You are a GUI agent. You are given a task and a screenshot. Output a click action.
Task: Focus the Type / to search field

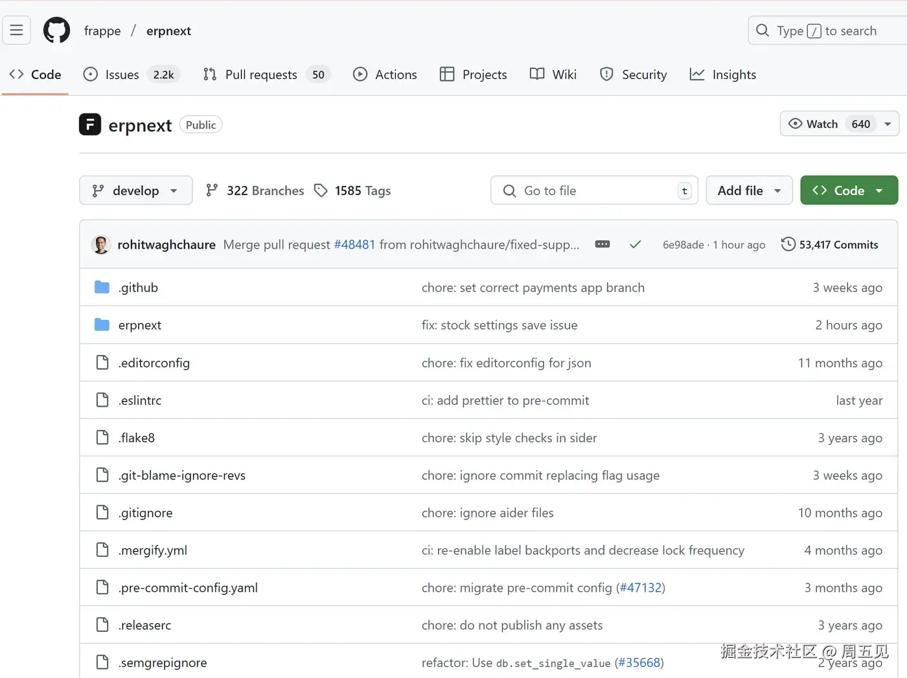827,30
